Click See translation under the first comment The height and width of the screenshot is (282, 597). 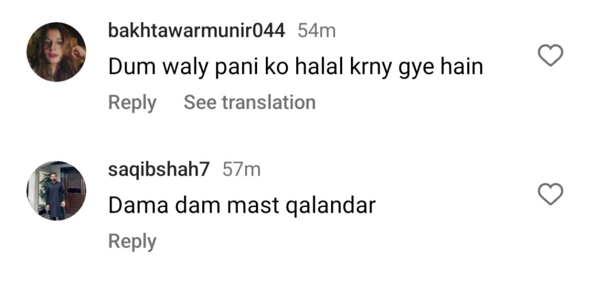(250, 103)
